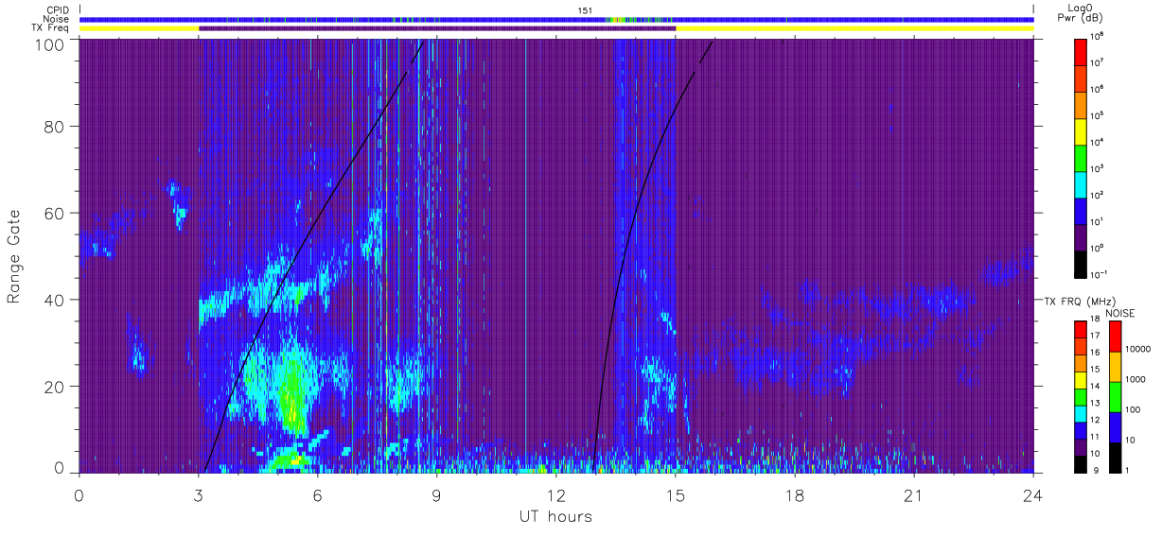This screenshot has width=1162, height=536.
Task: Select the blue segment of the Lag0 Pwr colorbar
Action: [x=1081, y=210]
